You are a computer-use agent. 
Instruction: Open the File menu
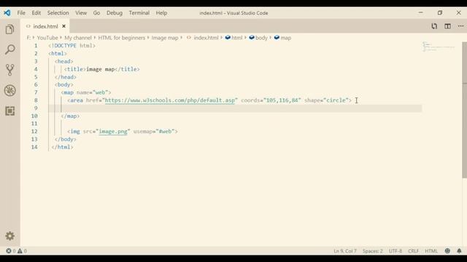point(21,13)
